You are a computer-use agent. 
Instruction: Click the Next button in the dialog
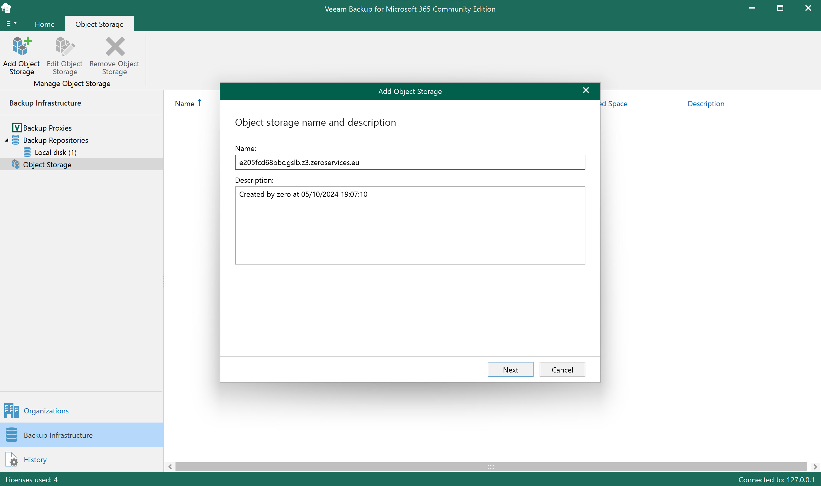point(510,369)
